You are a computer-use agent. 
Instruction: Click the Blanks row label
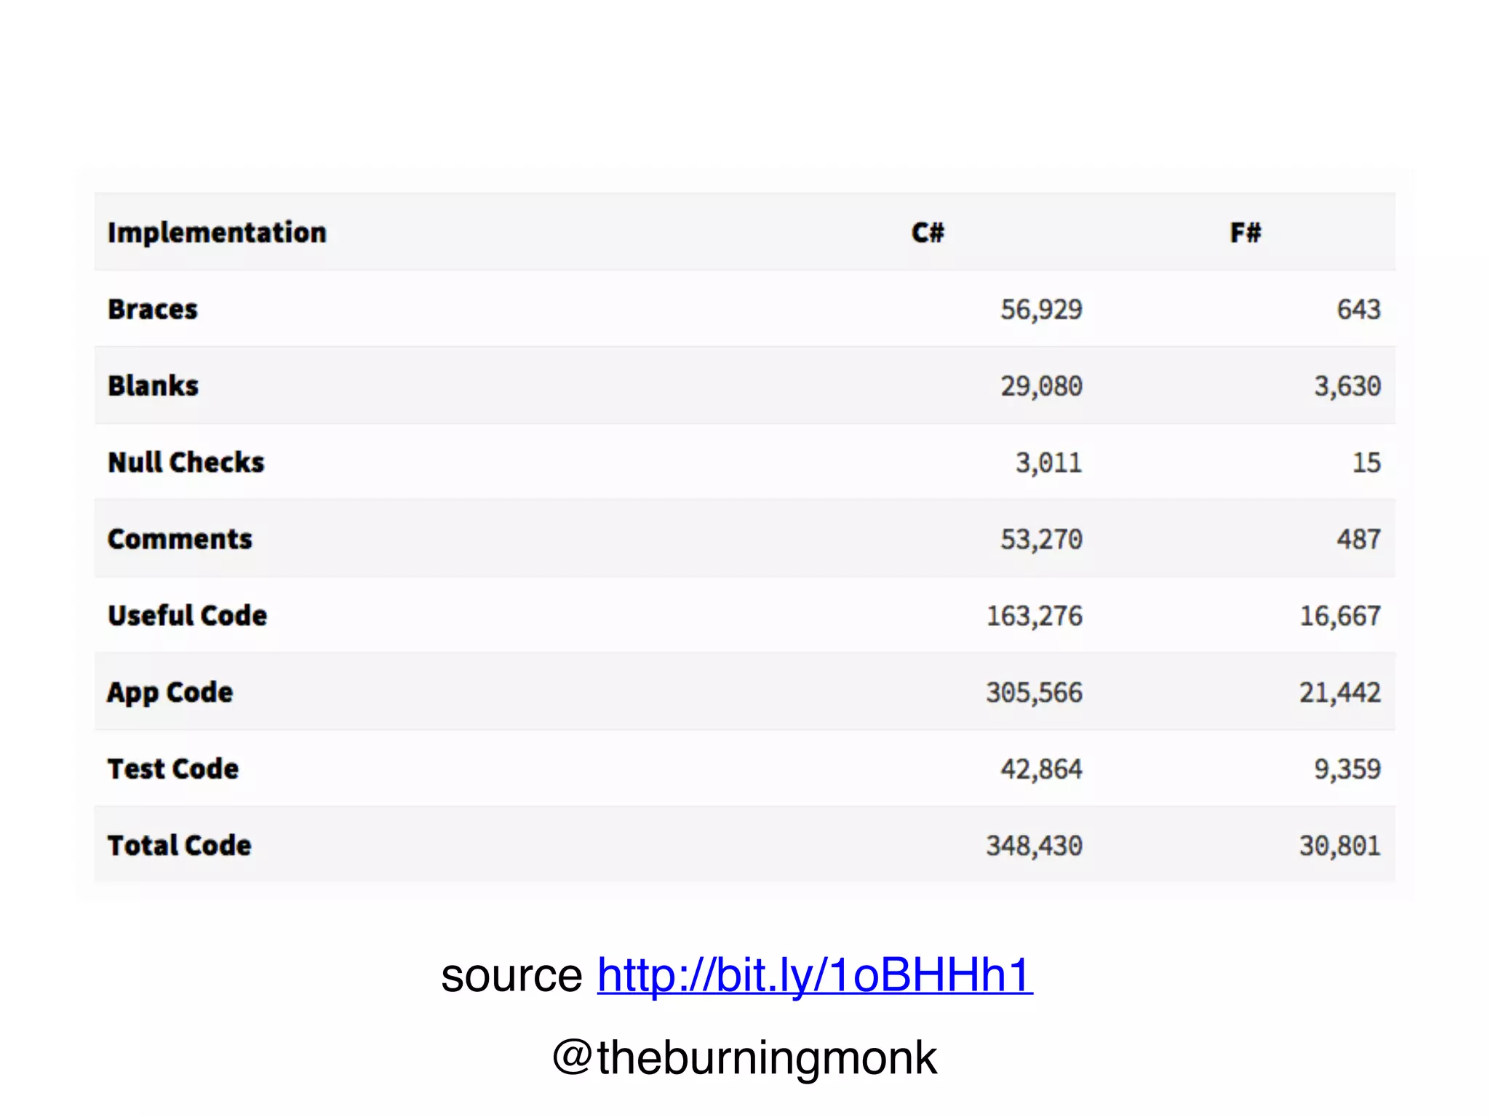click(153, 386)
